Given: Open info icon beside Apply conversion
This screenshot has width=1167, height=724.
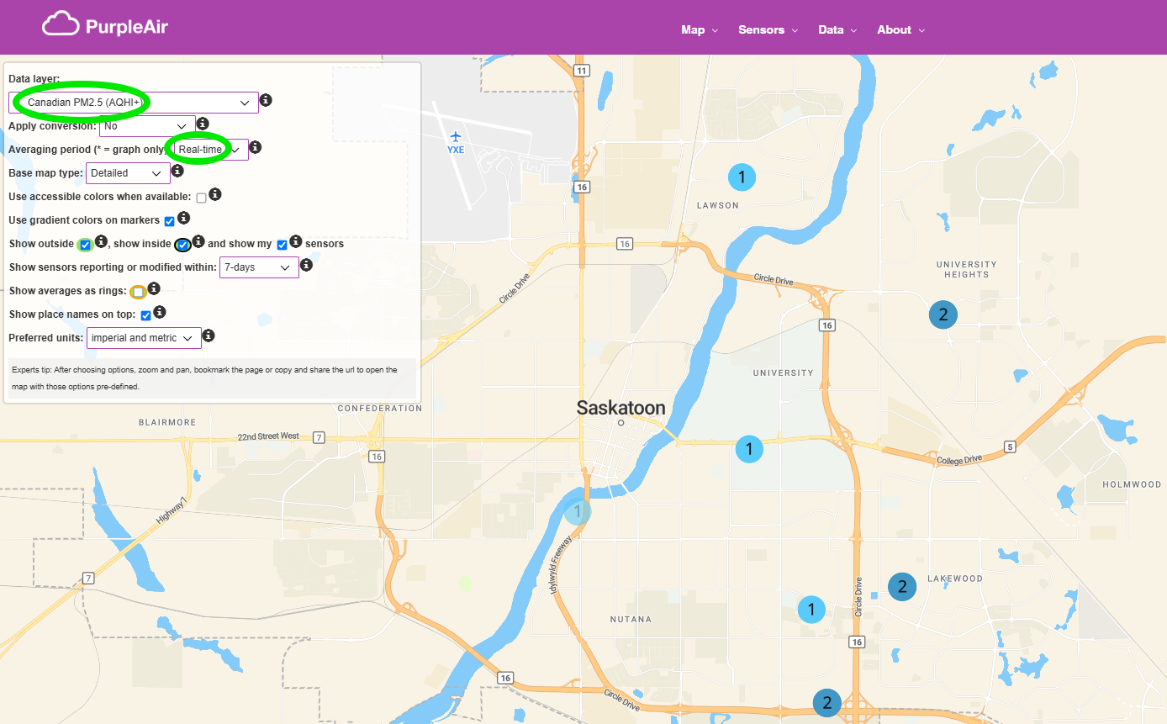Looking at the screenshot, I should point(203,124).
